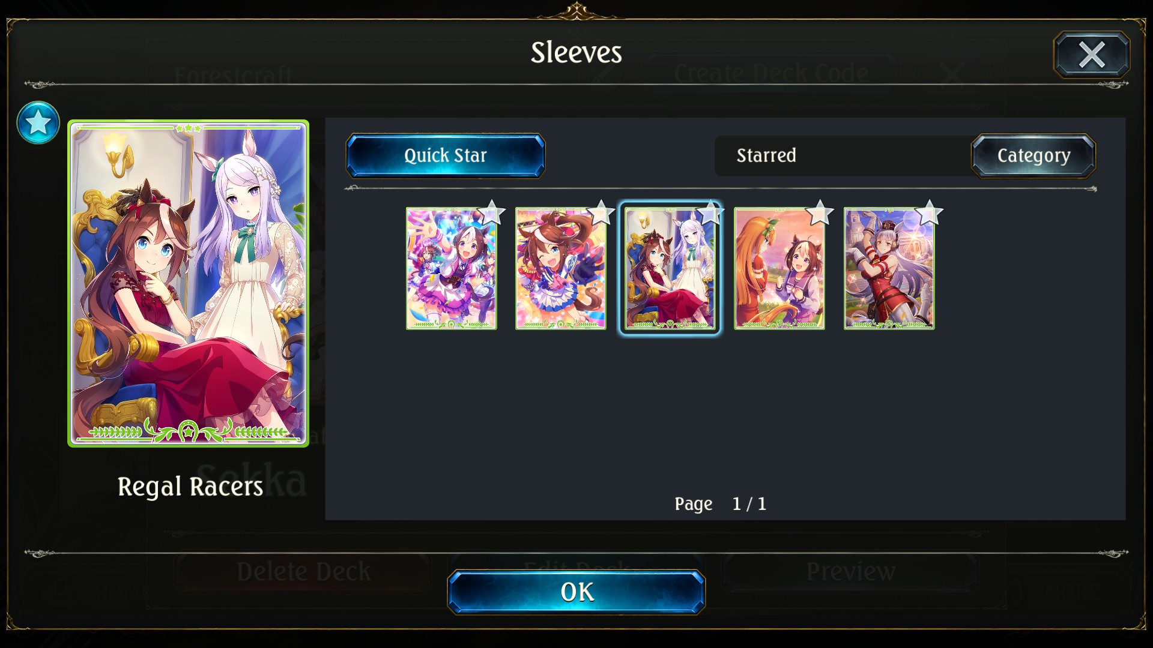
Task: Select the winking brown-ponytail girl sleeve
Action: (x=561, y=268)
